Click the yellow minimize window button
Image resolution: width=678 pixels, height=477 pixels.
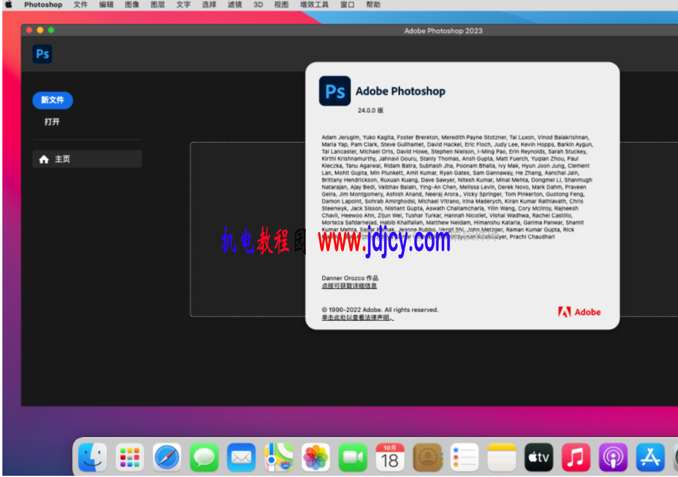(x=40, y=30)
